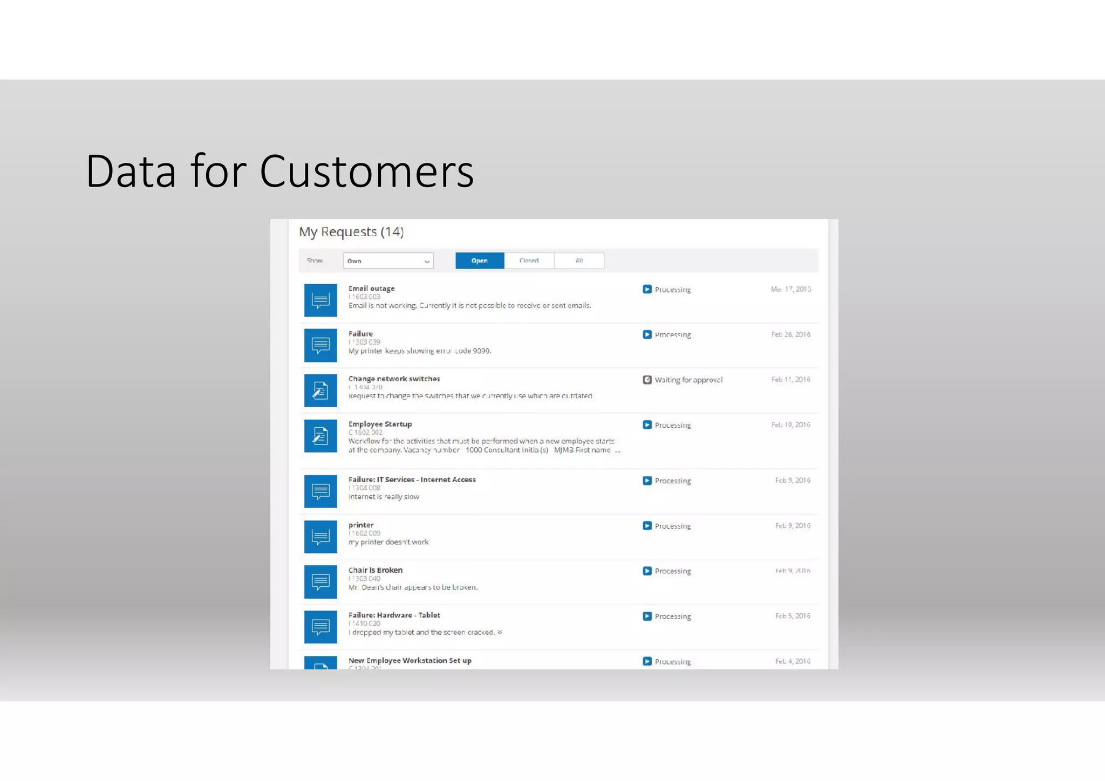1105x781 pixels.
Task: Open the printer incident icon
Action: pyautogui.click(x=320, y=537)
